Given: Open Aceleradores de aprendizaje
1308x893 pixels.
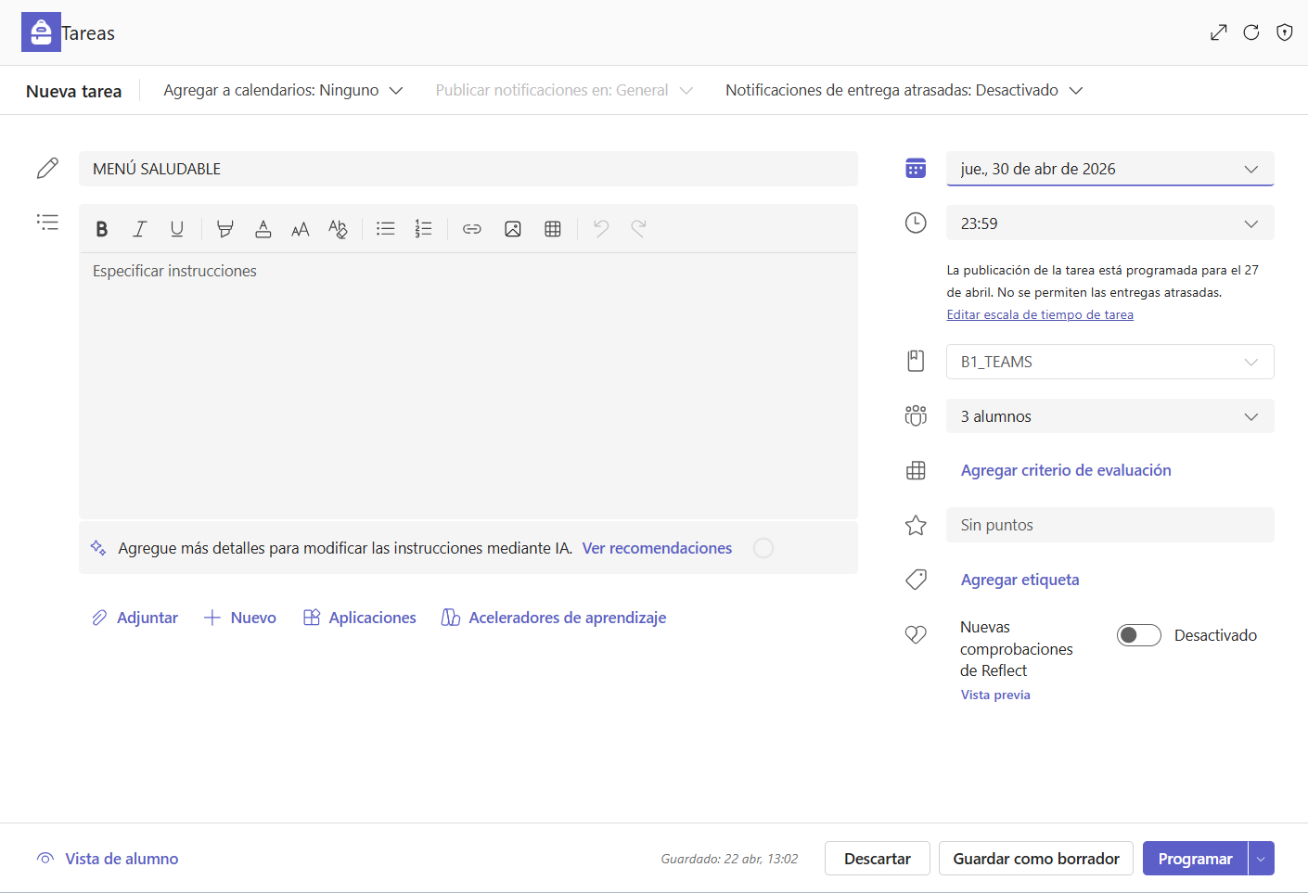Looking at the screenshot, I should (x=554, y=618).
